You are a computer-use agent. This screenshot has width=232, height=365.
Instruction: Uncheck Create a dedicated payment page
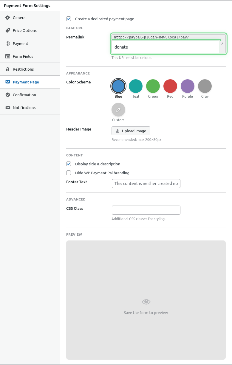[69, 19]
